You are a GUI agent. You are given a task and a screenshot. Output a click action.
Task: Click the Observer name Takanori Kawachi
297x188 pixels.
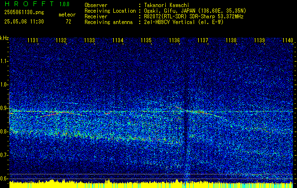click(x=166, y=5)
